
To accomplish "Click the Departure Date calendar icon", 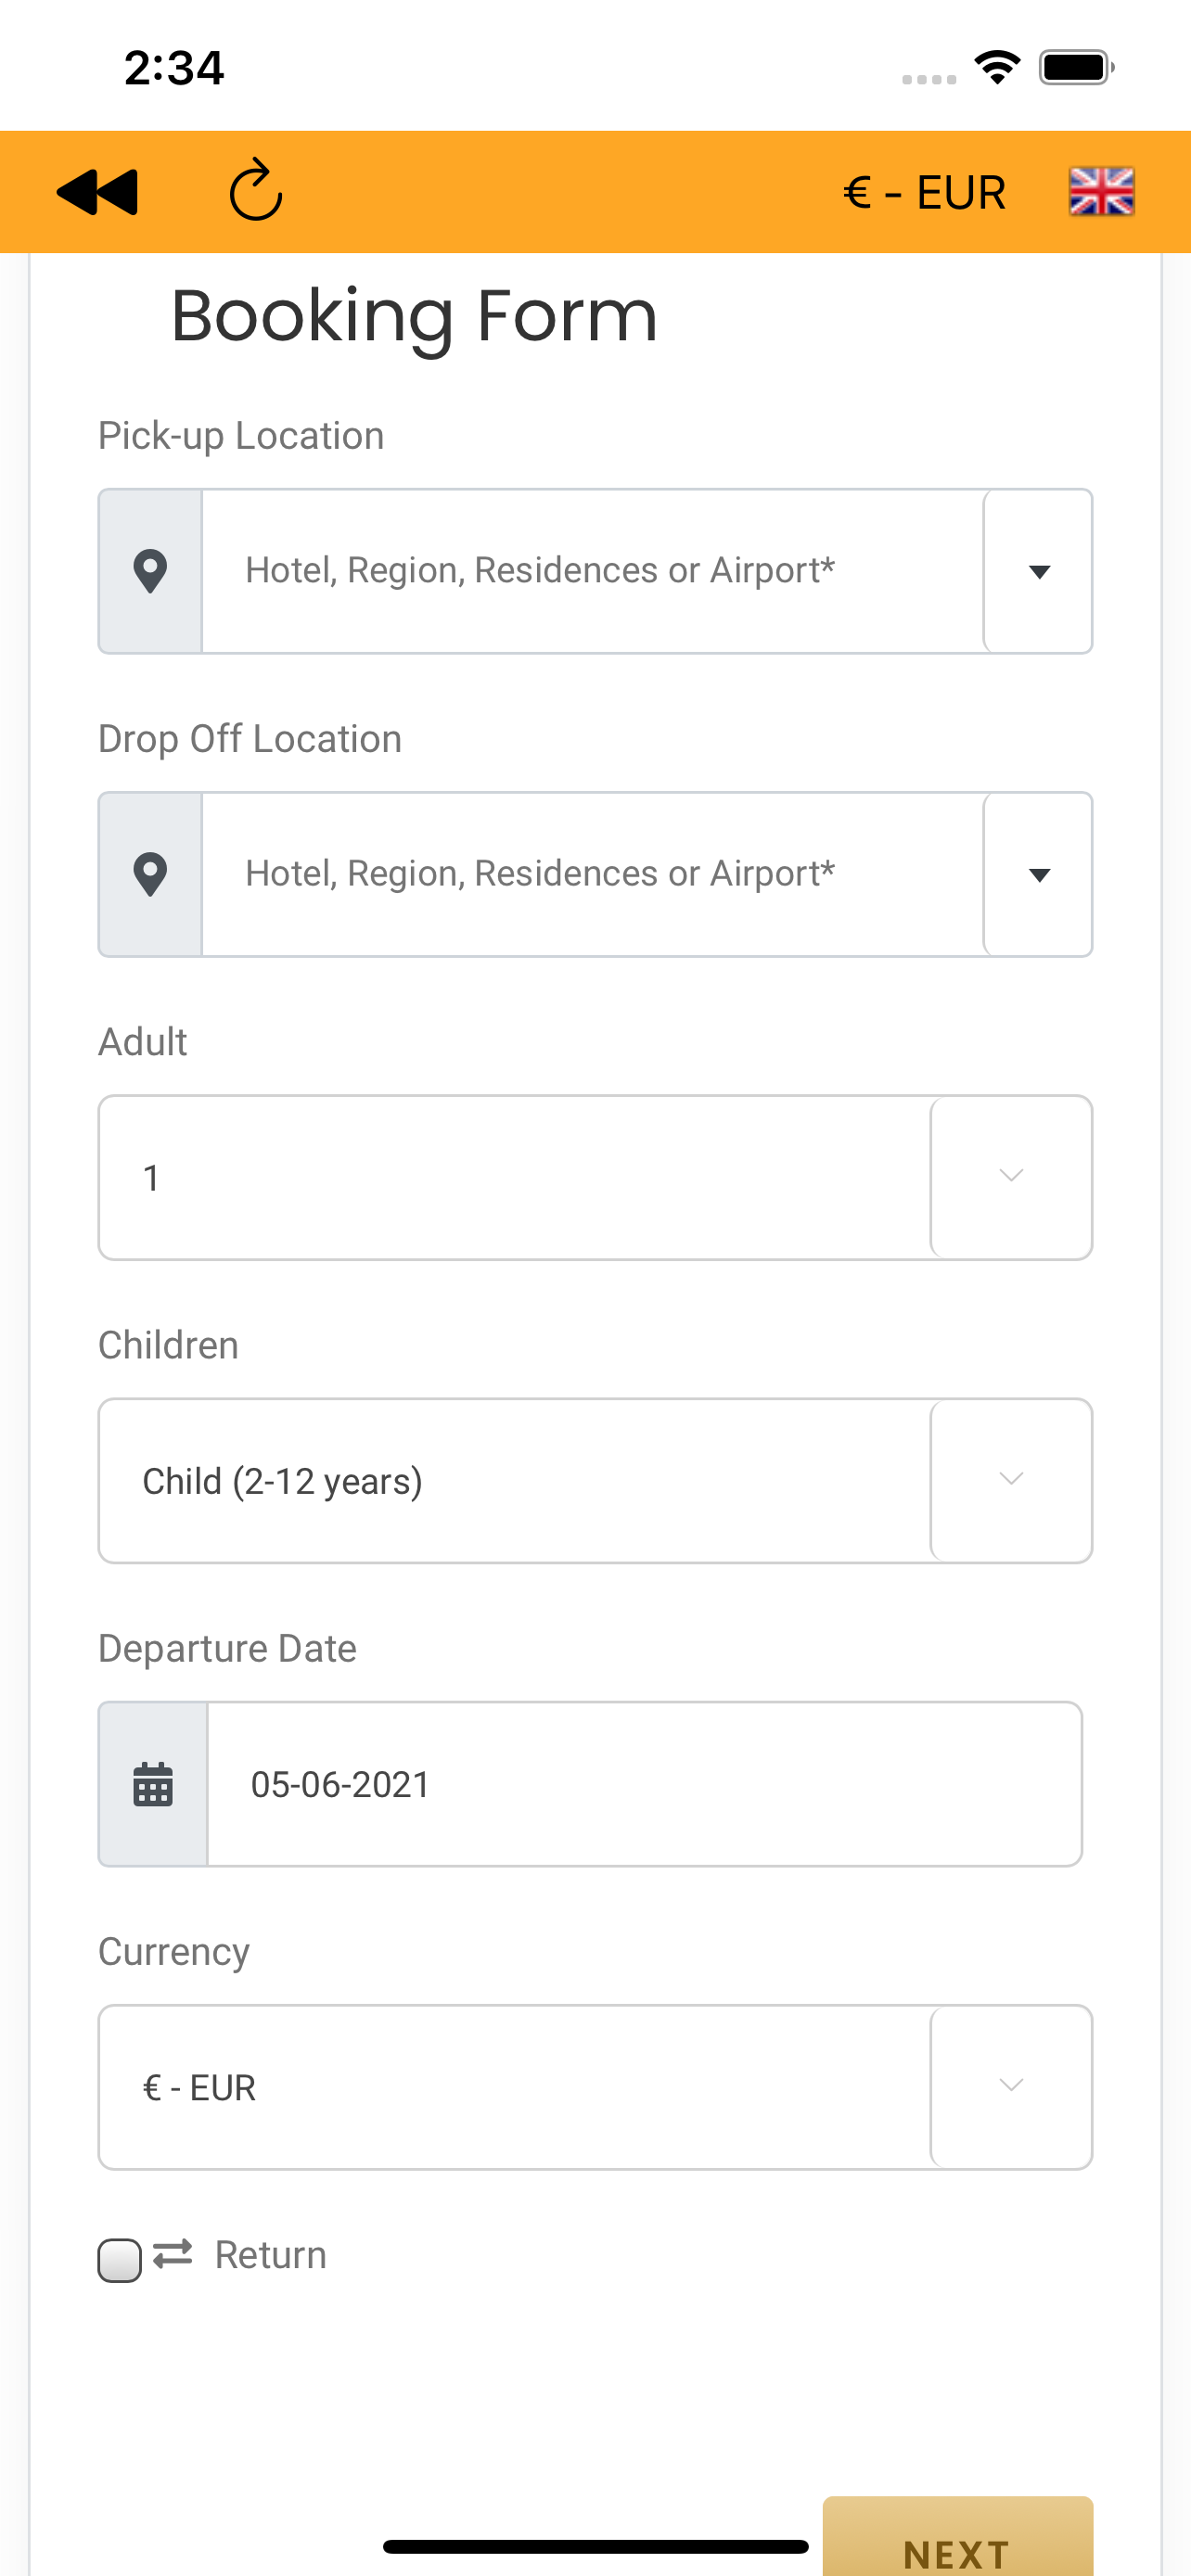I will click(x=153, y=1784).
